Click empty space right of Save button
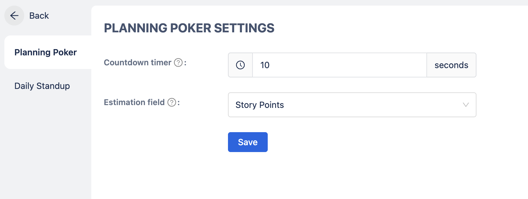The height and width of the screenshot is (199, 528). [357, 142]
